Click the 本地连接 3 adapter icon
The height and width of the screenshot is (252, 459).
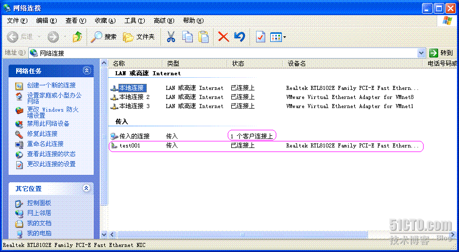click(x=114, y=106)
